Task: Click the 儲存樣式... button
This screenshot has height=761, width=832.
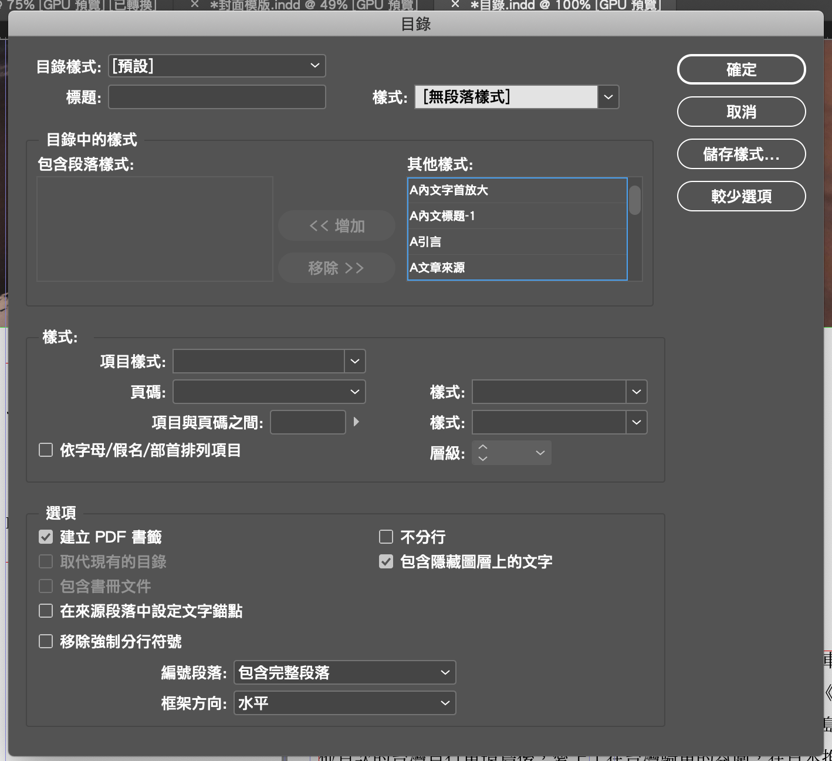Action: (741, 154)
